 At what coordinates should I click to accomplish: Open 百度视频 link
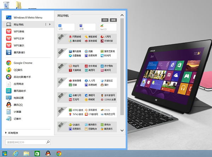(x=91, y=55)
